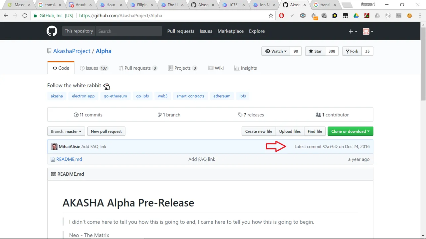Screen dimensions: 426x239
Task: Open the user avatar profile menu
Action: (x=368, y=31)
